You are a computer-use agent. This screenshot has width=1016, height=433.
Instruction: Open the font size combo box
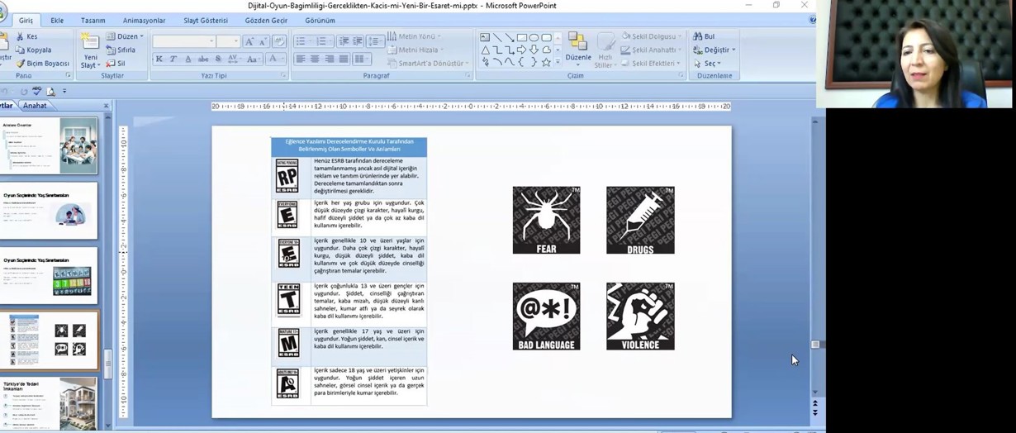228,41
